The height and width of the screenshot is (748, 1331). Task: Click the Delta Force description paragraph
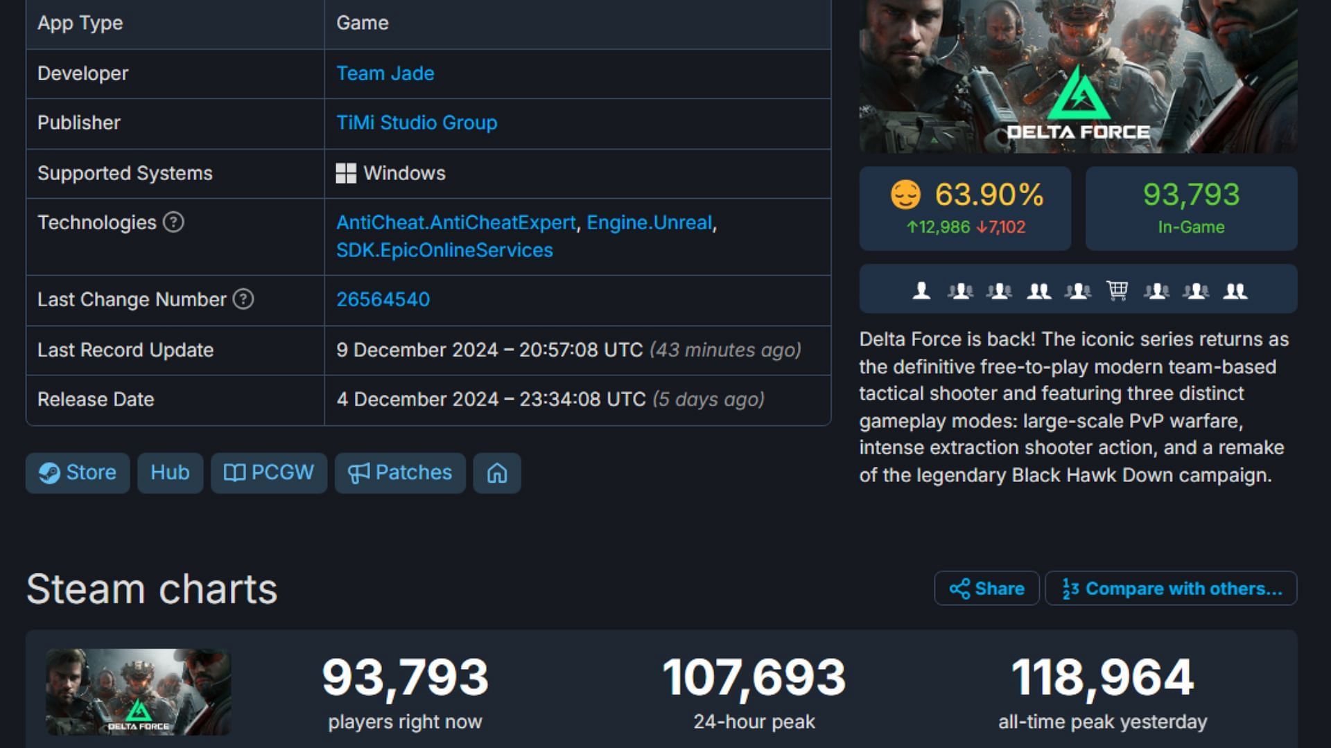(1074, 407)
